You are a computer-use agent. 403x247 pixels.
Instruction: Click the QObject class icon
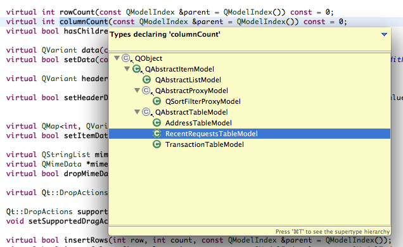126,58
